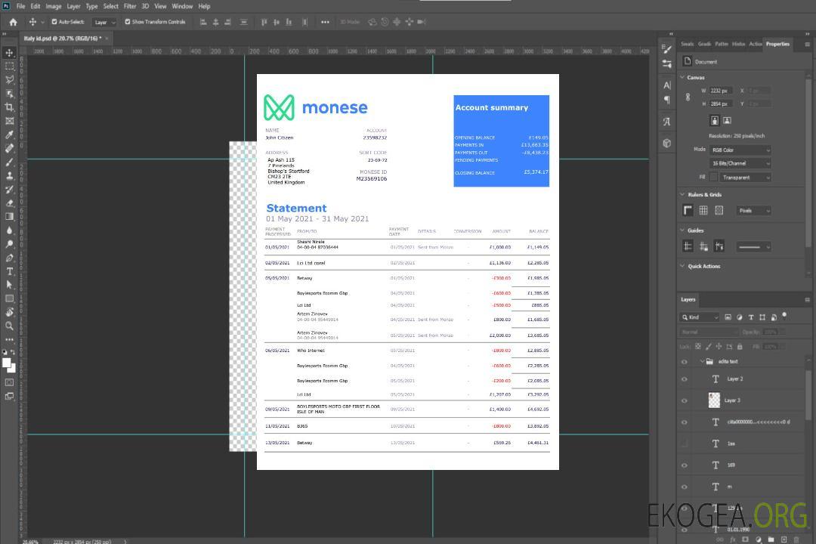
Task: Hide the 'edita text' group layer
Action: 685,362
